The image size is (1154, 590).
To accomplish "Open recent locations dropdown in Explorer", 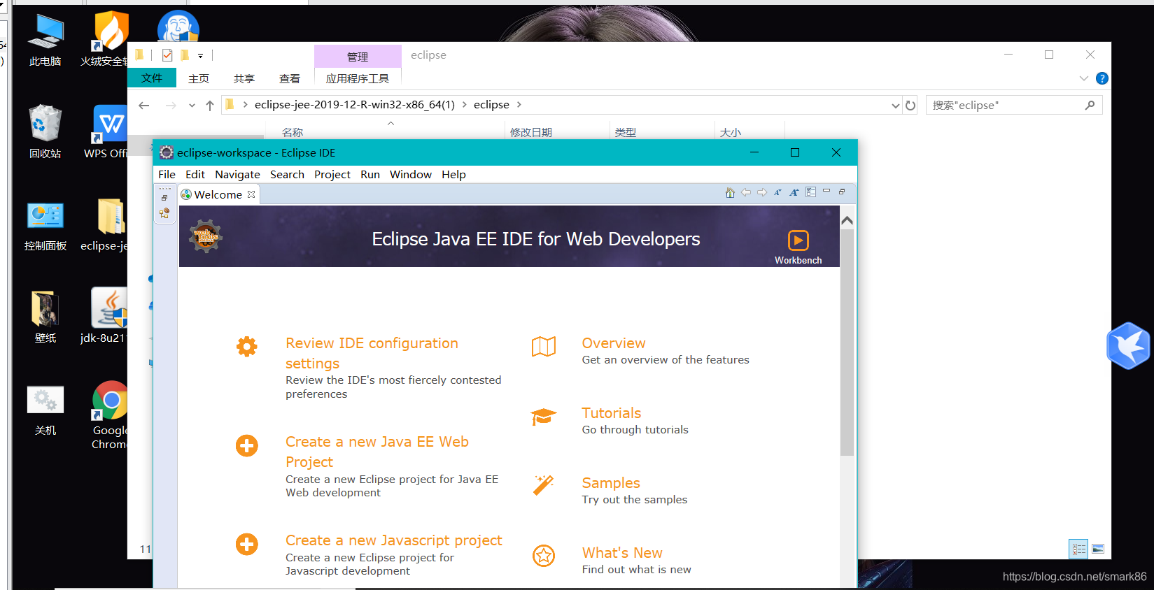I will click(192, 106).
